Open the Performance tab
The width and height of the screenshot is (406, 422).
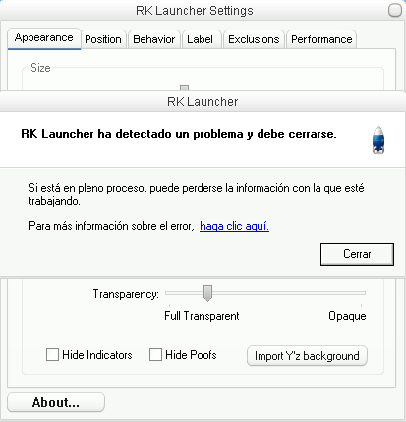point(321,39)
